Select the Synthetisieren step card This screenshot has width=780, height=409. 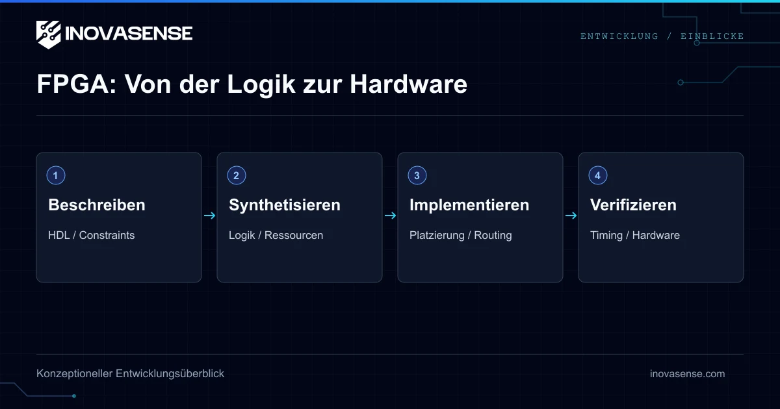click(300, 217)
